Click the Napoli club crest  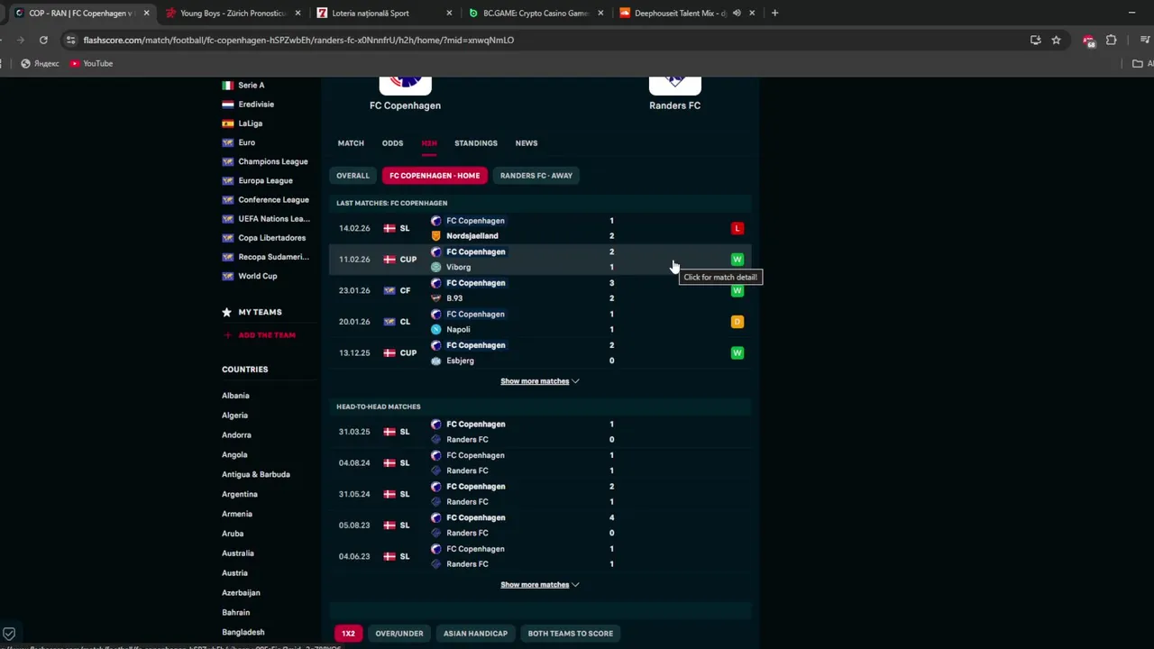[x=436, y=329]
